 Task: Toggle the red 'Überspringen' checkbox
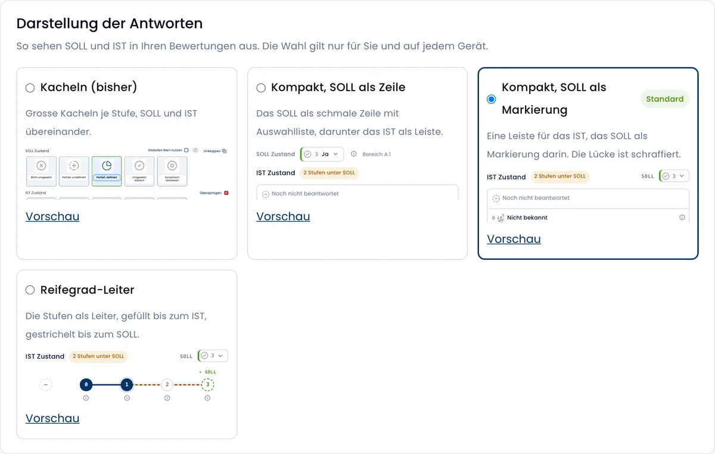click(226, 192)
